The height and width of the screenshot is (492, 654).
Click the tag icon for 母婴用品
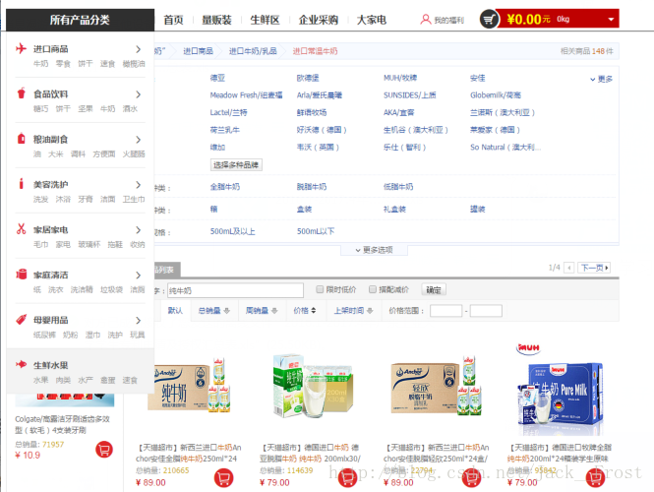[x=21, y=319]
